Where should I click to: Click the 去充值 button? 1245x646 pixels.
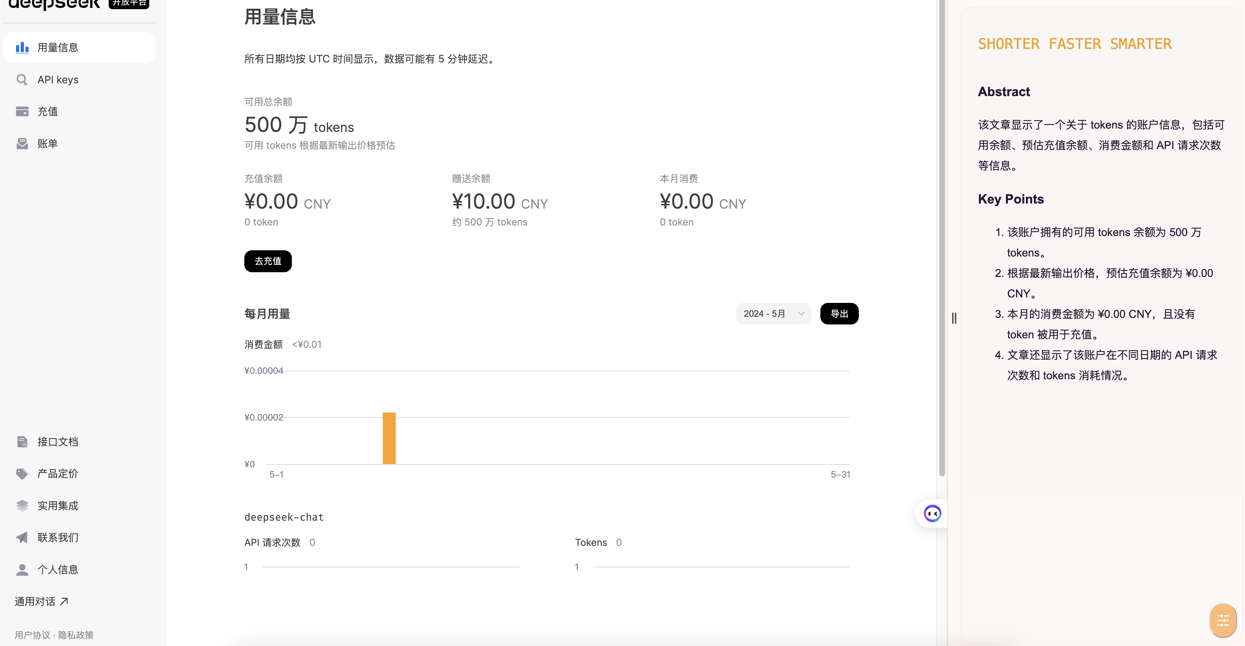click(x=268, y=261)
